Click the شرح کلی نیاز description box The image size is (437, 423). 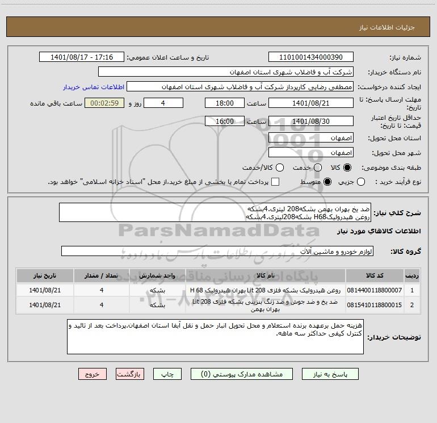[x=215, y=212]
